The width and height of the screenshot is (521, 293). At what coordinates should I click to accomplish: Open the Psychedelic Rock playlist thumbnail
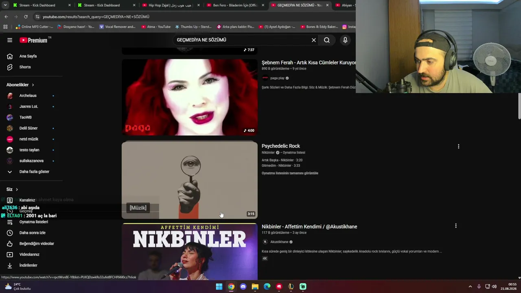tap(190, 180)
